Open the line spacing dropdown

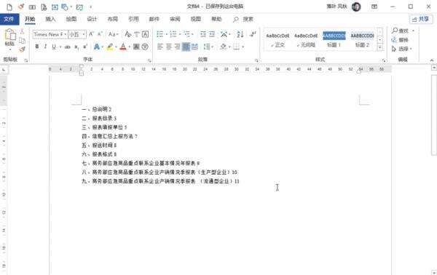click(x=208, y=47)
